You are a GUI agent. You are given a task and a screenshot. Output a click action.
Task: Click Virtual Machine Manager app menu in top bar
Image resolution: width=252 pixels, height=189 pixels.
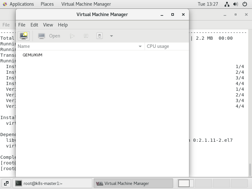(86, 4)
